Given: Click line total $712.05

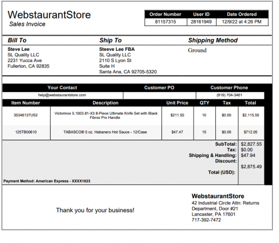Looking at the screenshot, I should [x=251, y=132].
